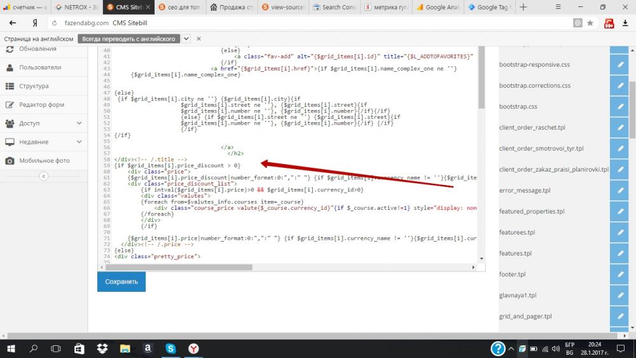This screenshot has width=636, height=358.
Task: Open Yandex Browser taskbar icon
Action: (193, 348)
